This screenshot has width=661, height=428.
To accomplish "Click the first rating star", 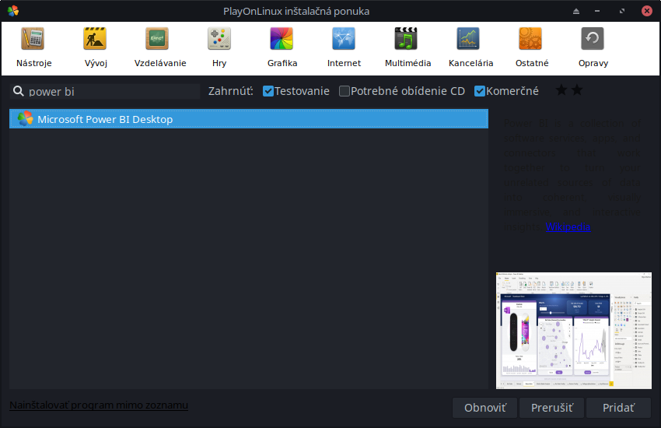I will 561,89.
